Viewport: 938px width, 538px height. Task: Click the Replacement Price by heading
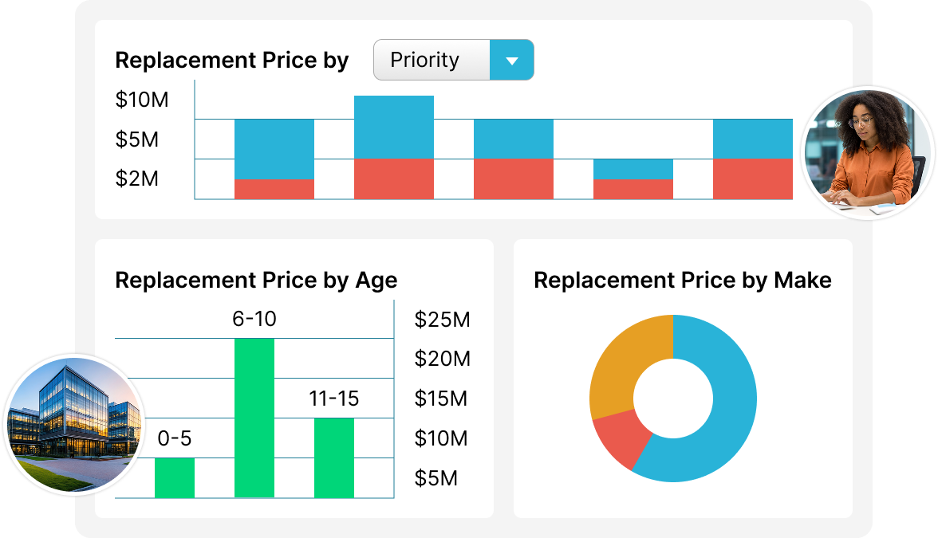(232, 61)
